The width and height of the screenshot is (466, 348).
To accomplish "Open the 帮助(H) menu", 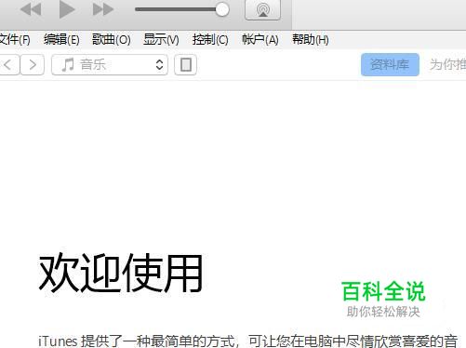I will coord(311,40).
